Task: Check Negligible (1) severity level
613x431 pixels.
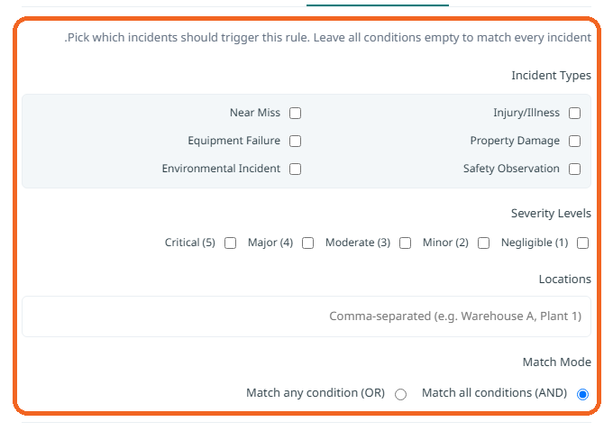Action: point(582,243)
